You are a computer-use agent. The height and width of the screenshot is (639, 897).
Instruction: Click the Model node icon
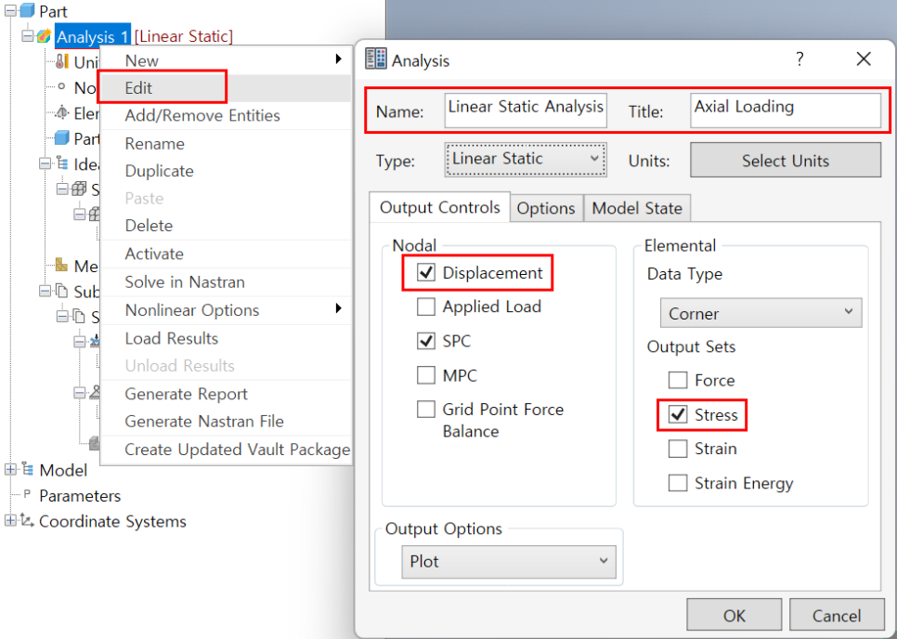pos(27,470)
